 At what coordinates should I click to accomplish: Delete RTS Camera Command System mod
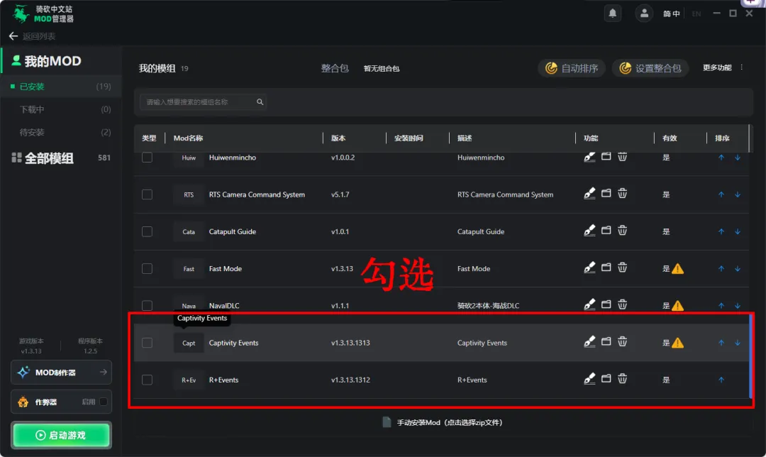pos(623,193)
